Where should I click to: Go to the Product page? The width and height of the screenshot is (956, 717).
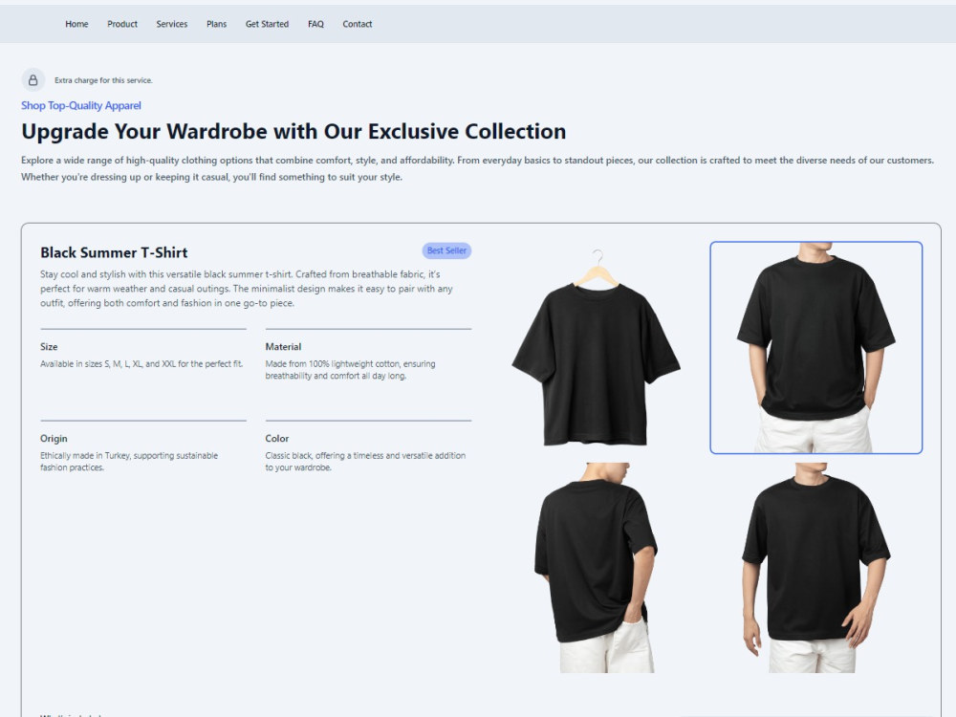[122, 24]
